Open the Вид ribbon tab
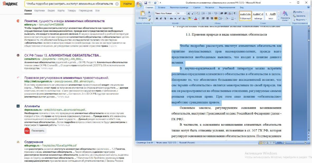The image size is (312, 163). point(242,8)
